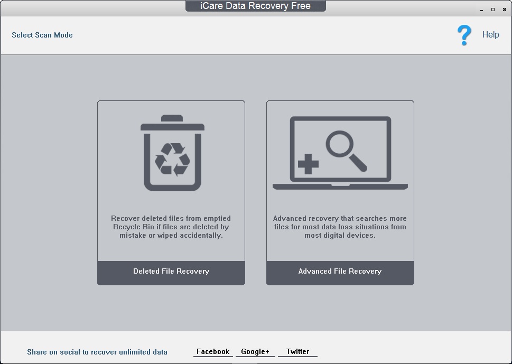Click the blue Help question mark icon
512x364 pixels.
pos(463,35)
